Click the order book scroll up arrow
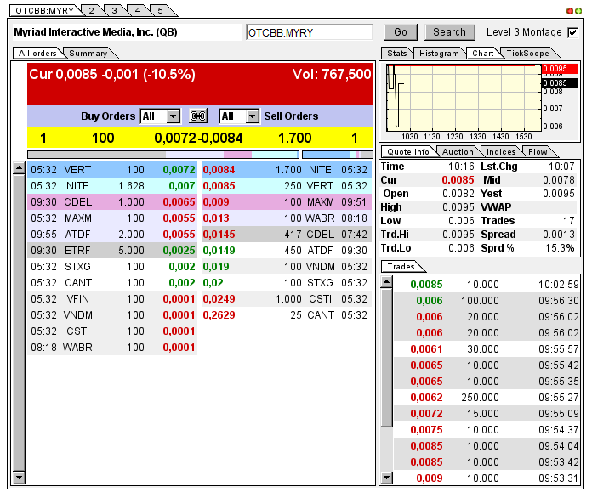592x492 pixels. click(19, 168)
